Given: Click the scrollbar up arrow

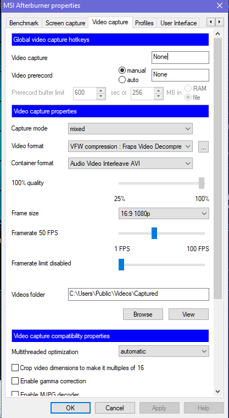Looking at the screenshot, I should tap(218, 34).
